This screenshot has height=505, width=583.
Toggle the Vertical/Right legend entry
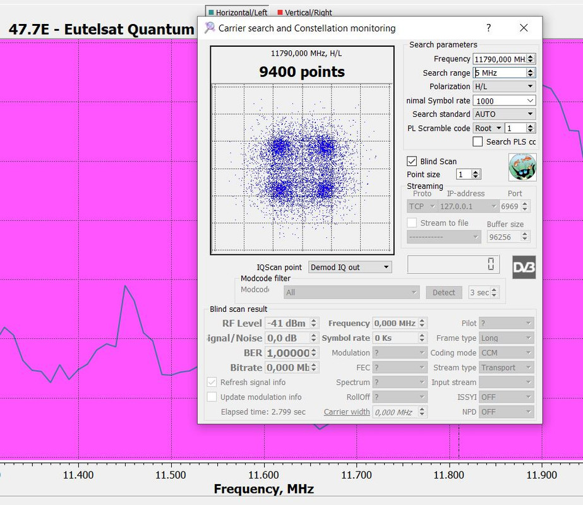pyautogui.click(x=305, y=12)
